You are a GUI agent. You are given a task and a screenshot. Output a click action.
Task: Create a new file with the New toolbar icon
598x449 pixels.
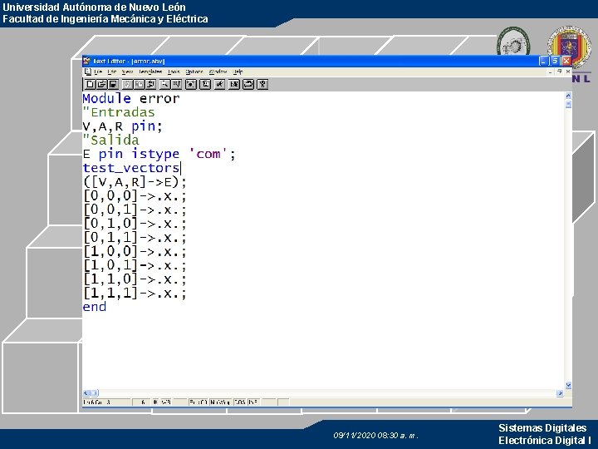(x=90, y=84)
